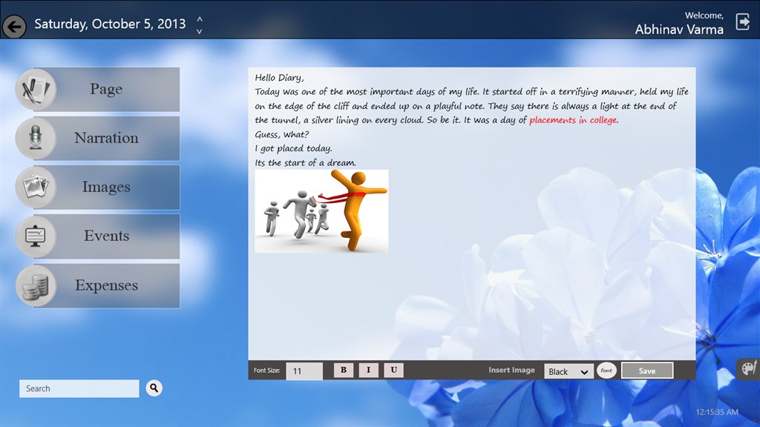The width and height of the screenshot is (760, 427).
Task: Click the search magnifier icon
Action: click(x=154, y=388)
